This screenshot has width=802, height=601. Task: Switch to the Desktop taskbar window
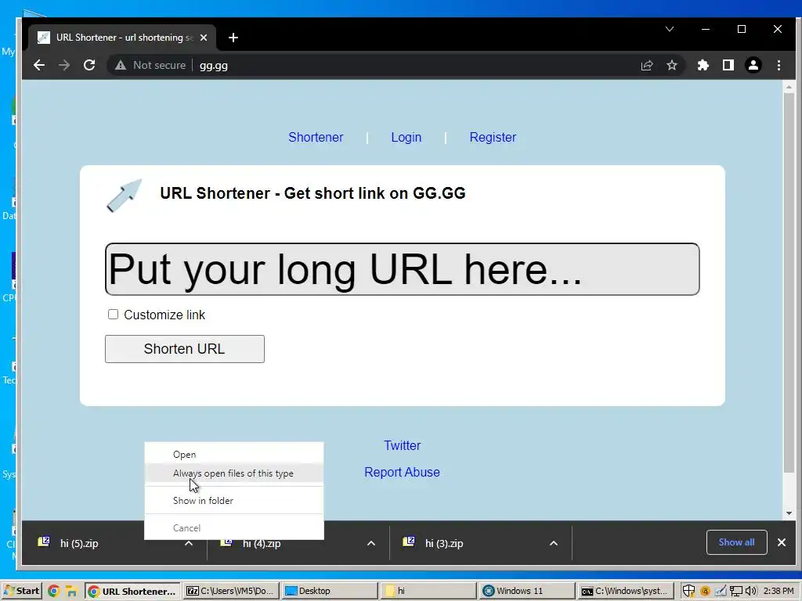pyautogui.click(x=329, y=591)
